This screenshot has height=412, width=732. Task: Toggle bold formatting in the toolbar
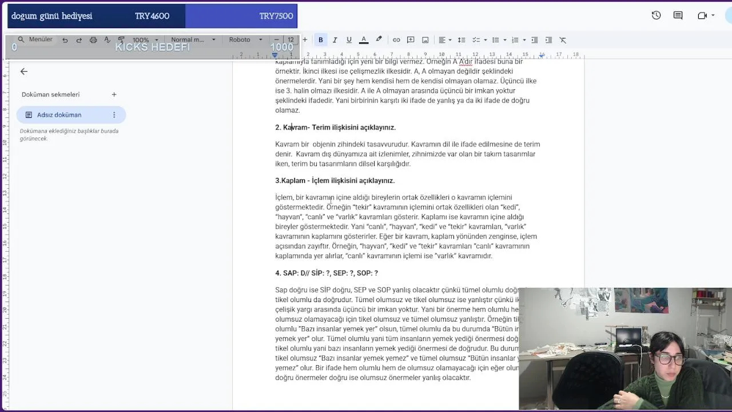click(x=321, y=40)
